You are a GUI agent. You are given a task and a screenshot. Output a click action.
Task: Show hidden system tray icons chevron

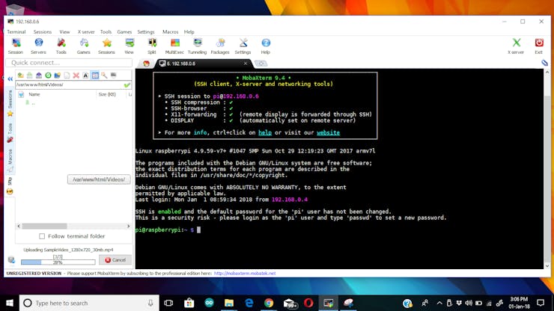click(x=439, y=303)
